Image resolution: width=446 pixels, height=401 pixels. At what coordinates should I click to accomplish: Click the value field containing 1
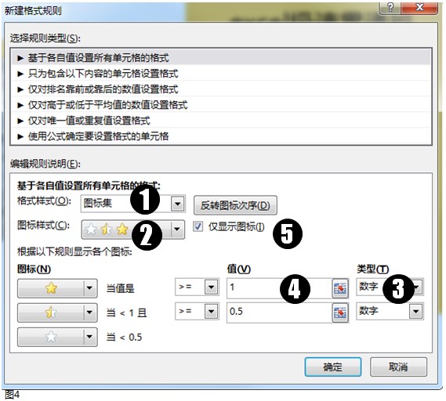coord(279,288)
